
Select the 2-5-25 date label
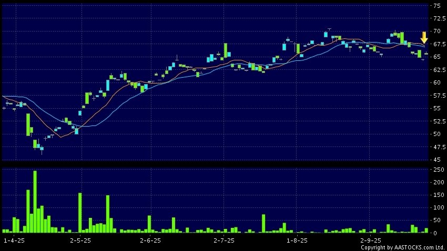pos(80,240)
